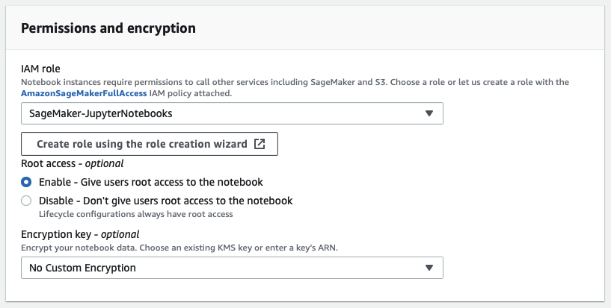
Task: Open the No Custom Encryption dropdown
Action: (x=232, y=268)
